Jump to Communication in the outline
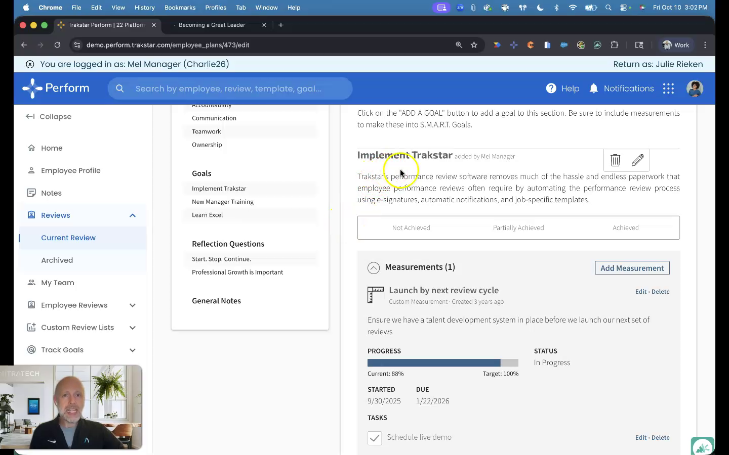729x455 pixels. (x=214, y=118)
